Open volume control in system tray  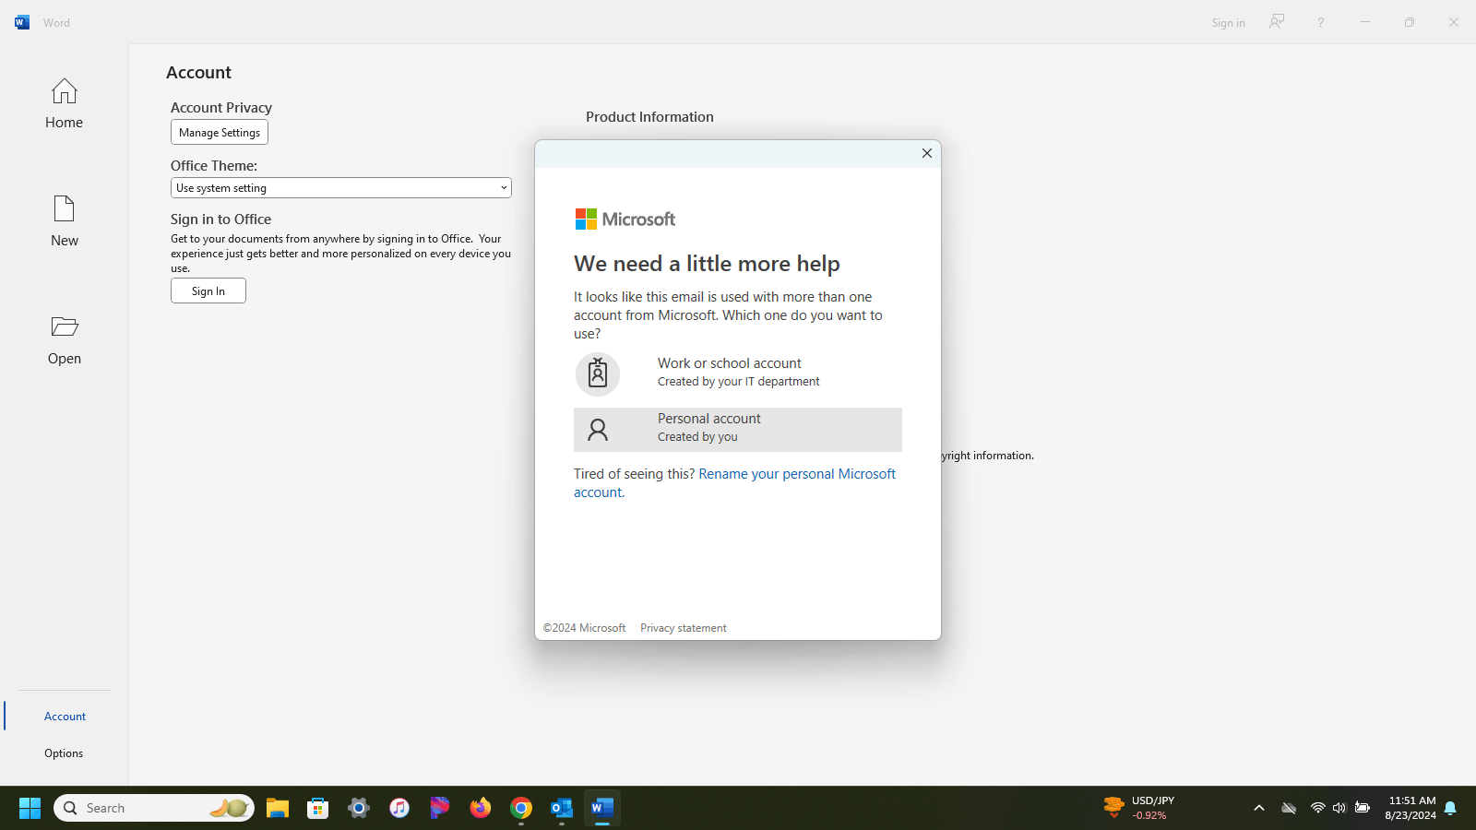tap(1339, 808)
